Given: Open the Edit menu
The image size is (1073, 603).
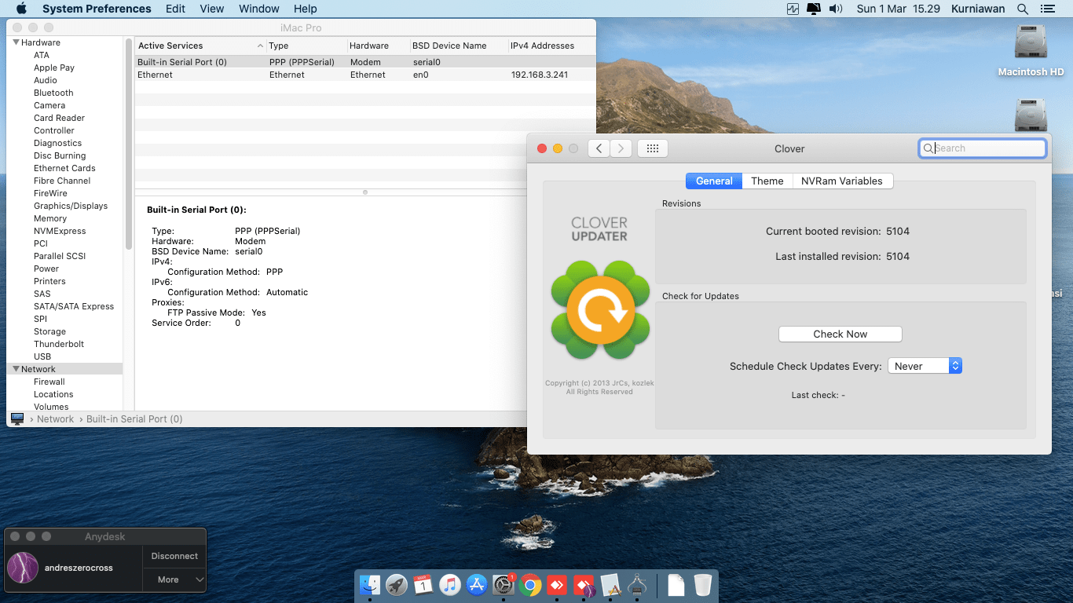Looking at the screenshot, I should pyautogui.click(x=176, y=9).
